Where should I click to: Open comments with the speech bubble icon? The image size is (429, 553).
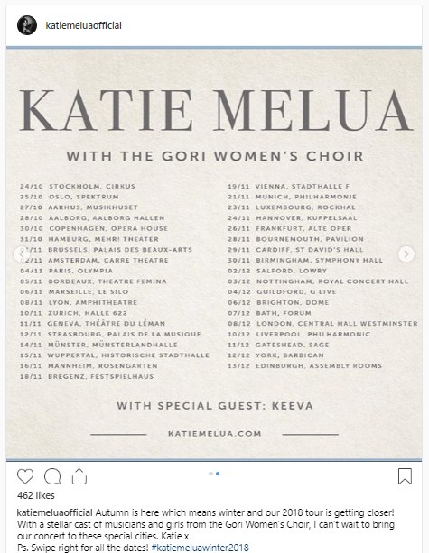[x=52, y=476]
